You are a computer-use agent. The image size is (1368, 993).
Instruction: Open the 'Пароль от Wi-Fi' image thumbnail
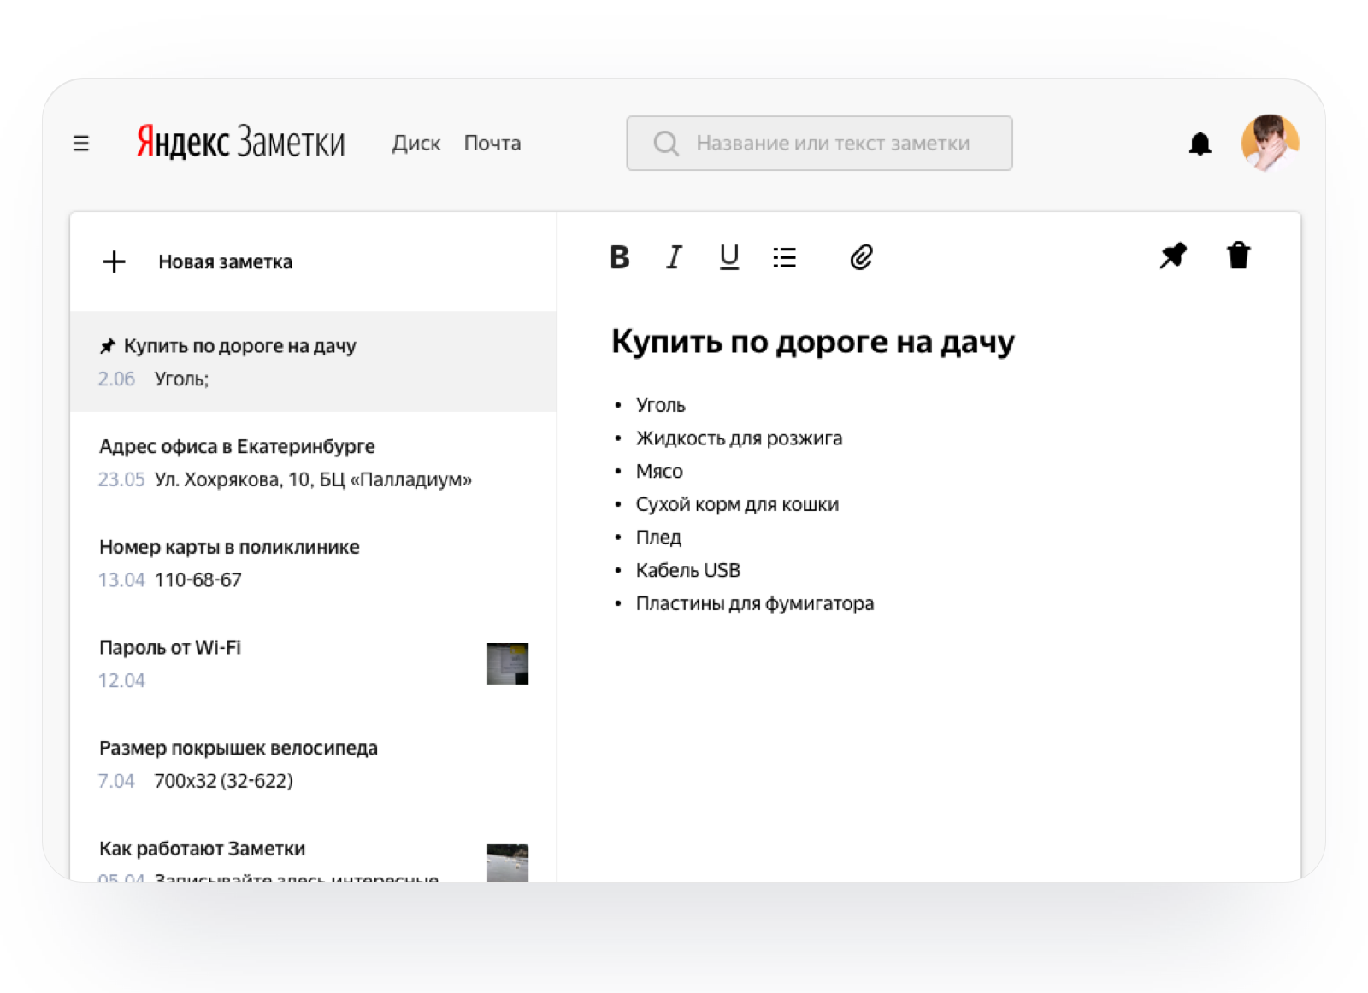(507, 664)
